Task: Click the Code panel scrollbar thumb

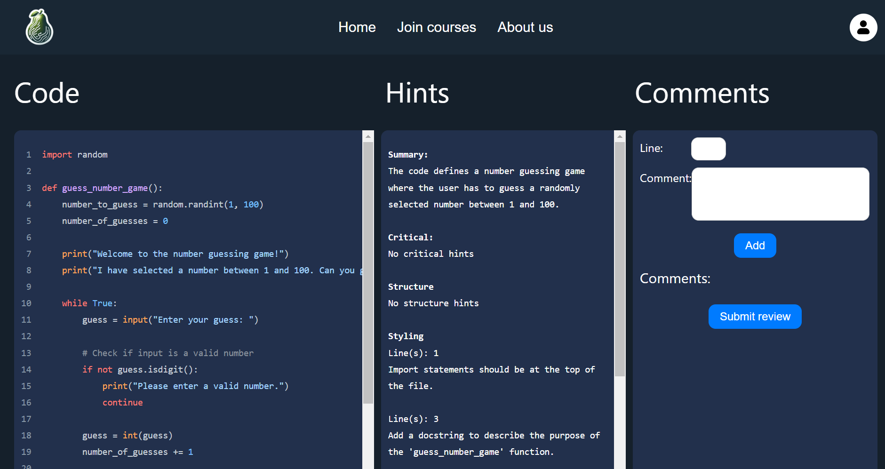Action: pos(368,273)
